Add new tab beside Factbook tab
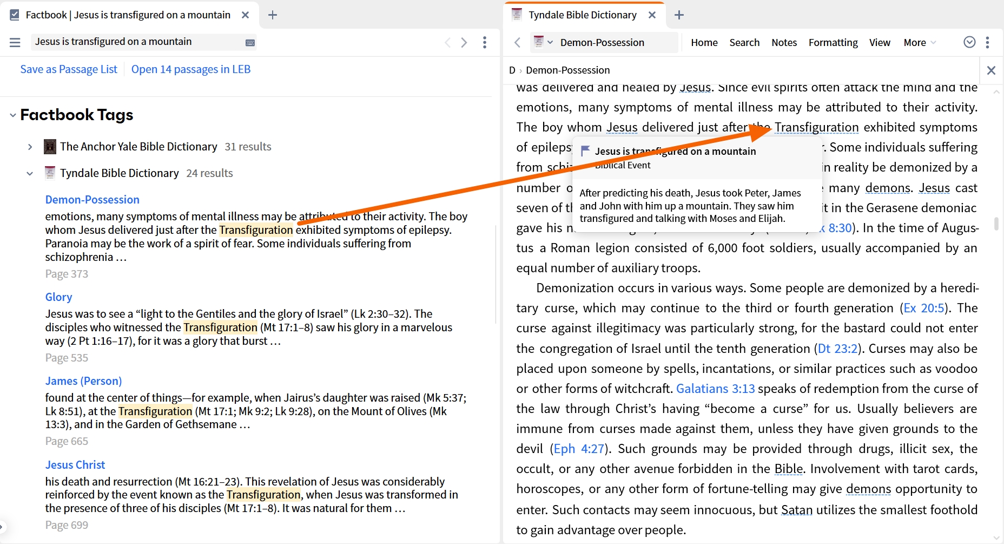 [x=273, y=15]
